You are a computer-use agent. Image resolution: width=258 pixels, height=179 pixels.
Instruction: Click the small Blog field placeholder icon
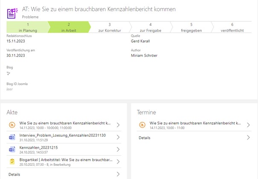click(9, 73)
